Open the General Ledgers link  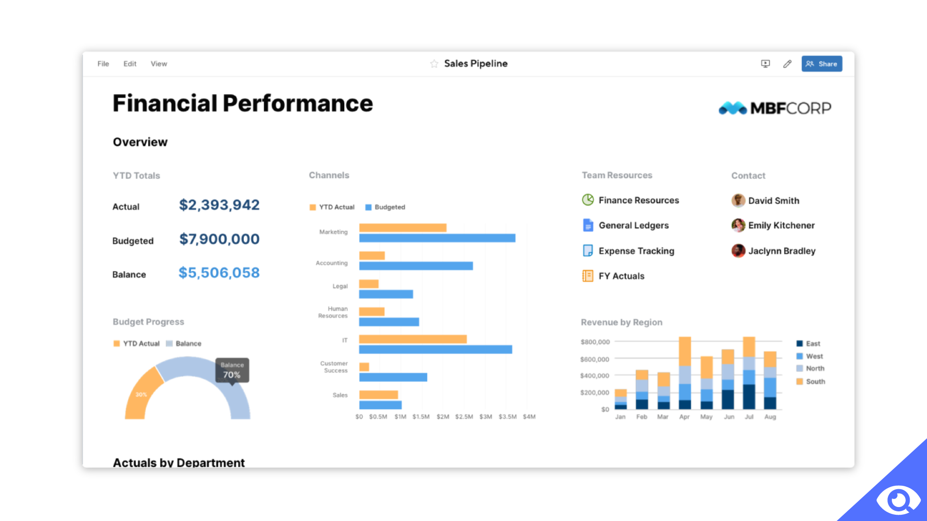point(633,225)
